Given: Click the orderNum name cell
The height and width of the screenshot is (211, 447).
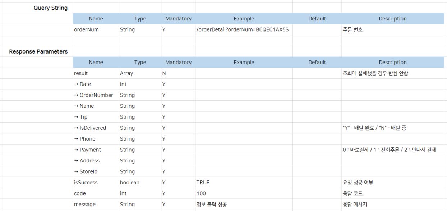Looking at the screenshot, I should [x=86, y=30].
